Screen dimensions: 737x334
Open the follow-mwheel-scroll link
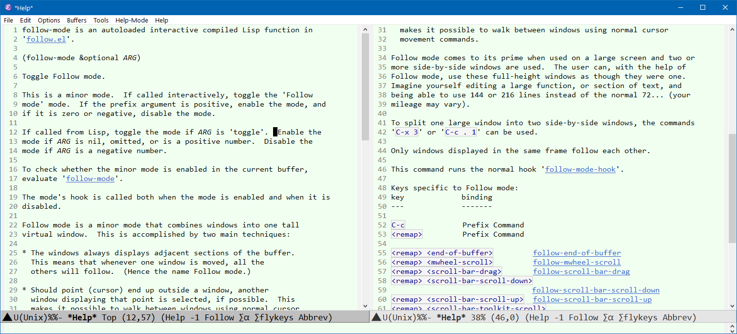577,262
